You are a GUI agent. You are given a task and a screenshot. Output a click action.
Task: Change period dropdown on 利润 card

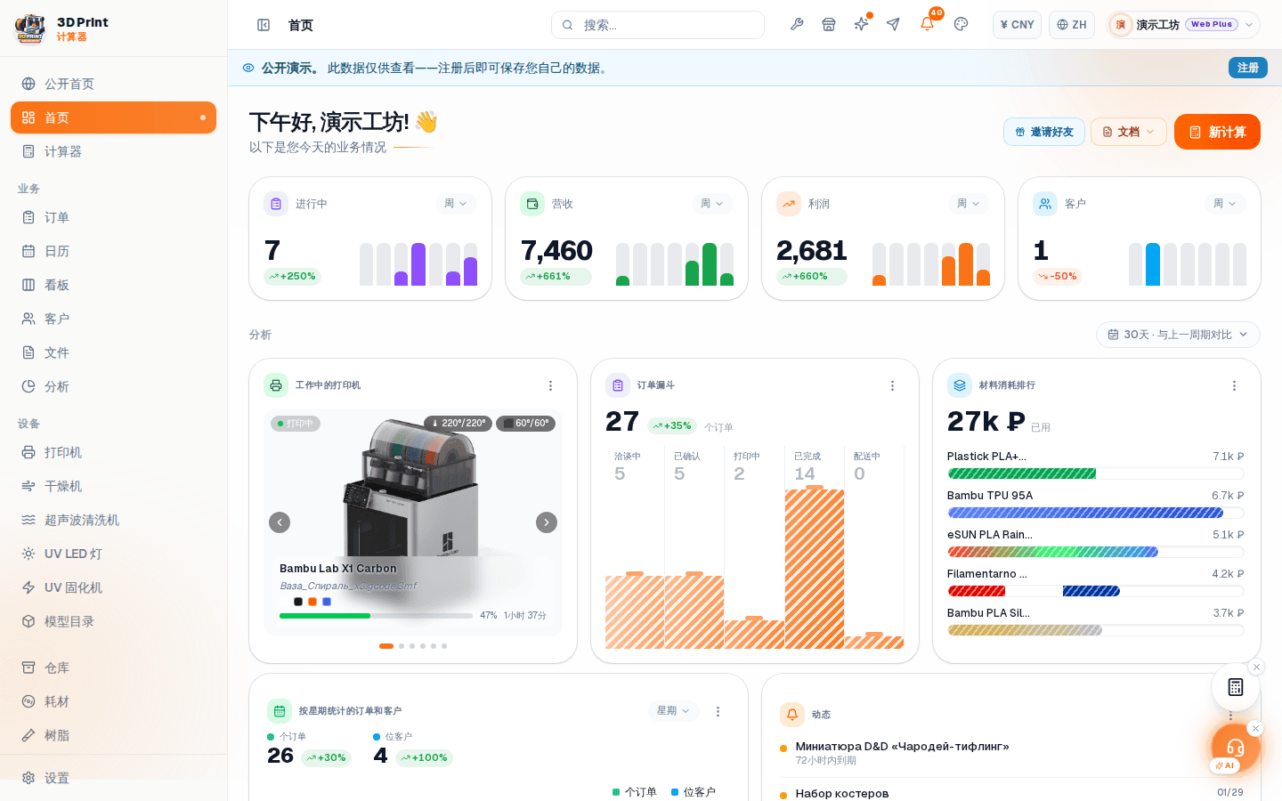coord(969,204)
